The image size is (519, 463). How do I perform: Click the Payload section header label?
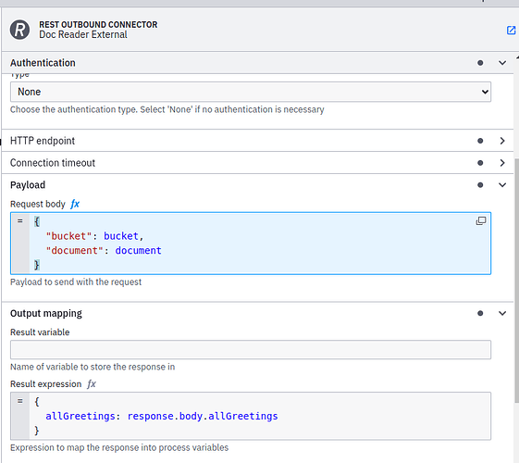28,185
